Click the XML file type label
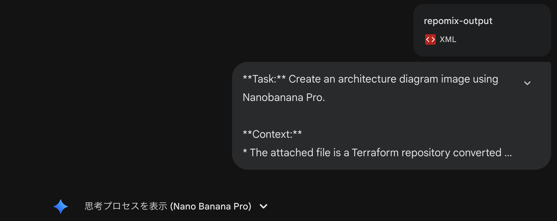 tap(448, 39)
